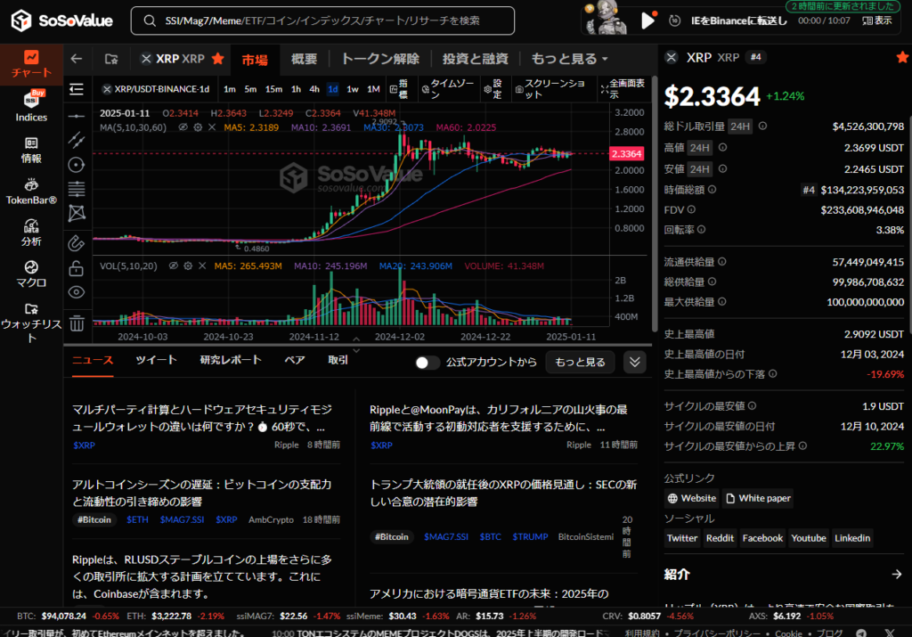Image resolution: width=912 pixels, height=637 pixels.
Task: Click もっと見る button beside news toggle
Action: point(580,363)
